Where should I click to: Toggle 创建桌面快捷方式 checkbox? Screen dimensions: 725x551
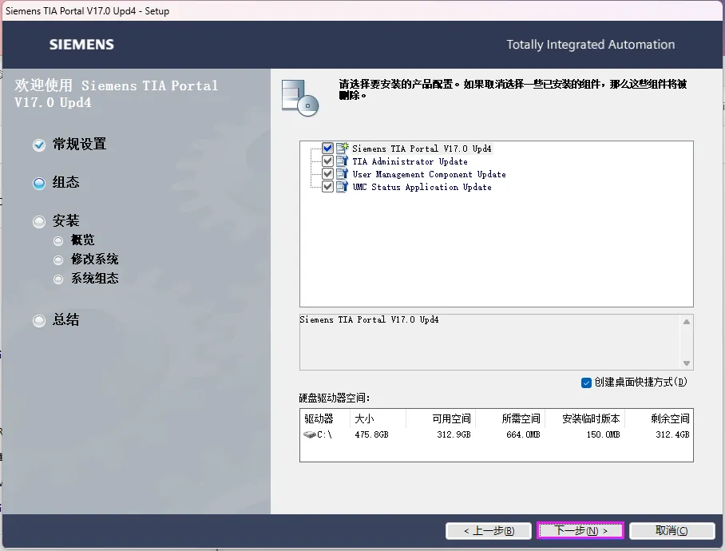(x=586, y=383)
